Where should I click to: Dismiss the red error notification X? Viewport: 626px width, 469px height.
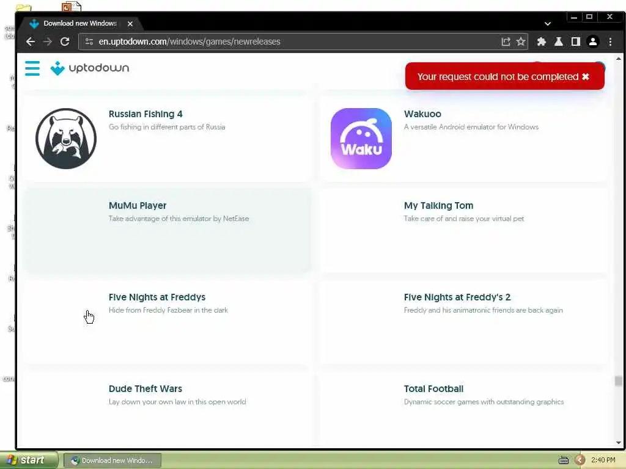tap(585, 76)
